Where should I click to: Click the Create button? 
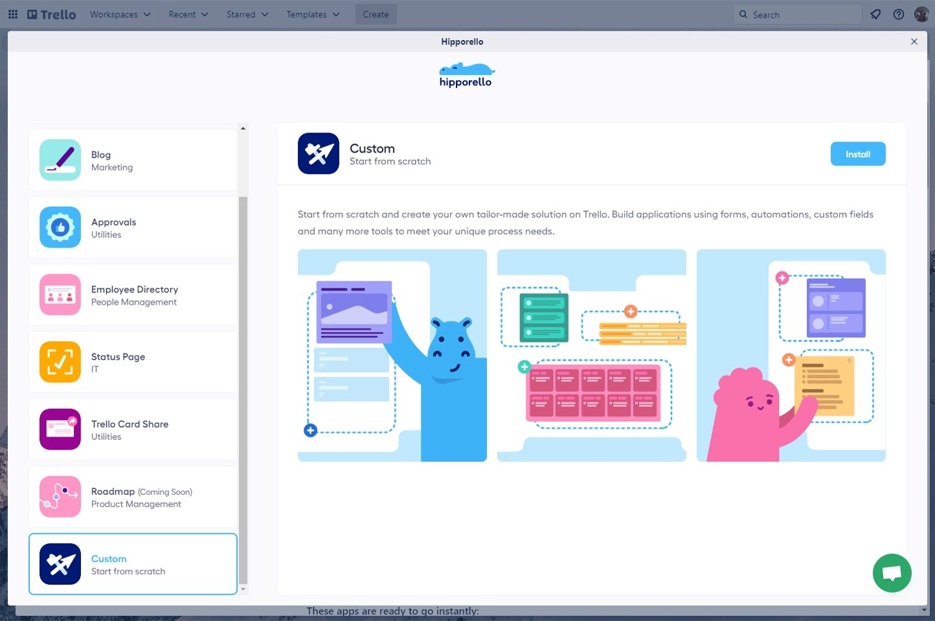376,14
